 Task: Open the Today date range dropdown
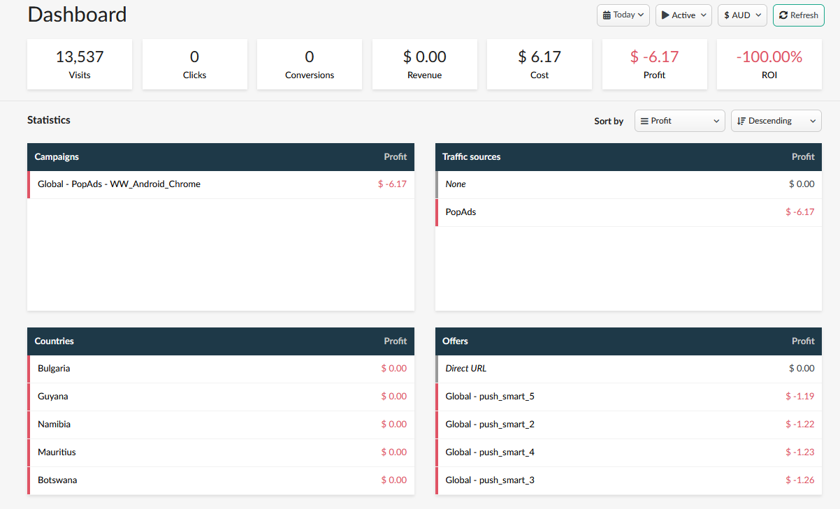pyautogui.click(x=623, y=15)
